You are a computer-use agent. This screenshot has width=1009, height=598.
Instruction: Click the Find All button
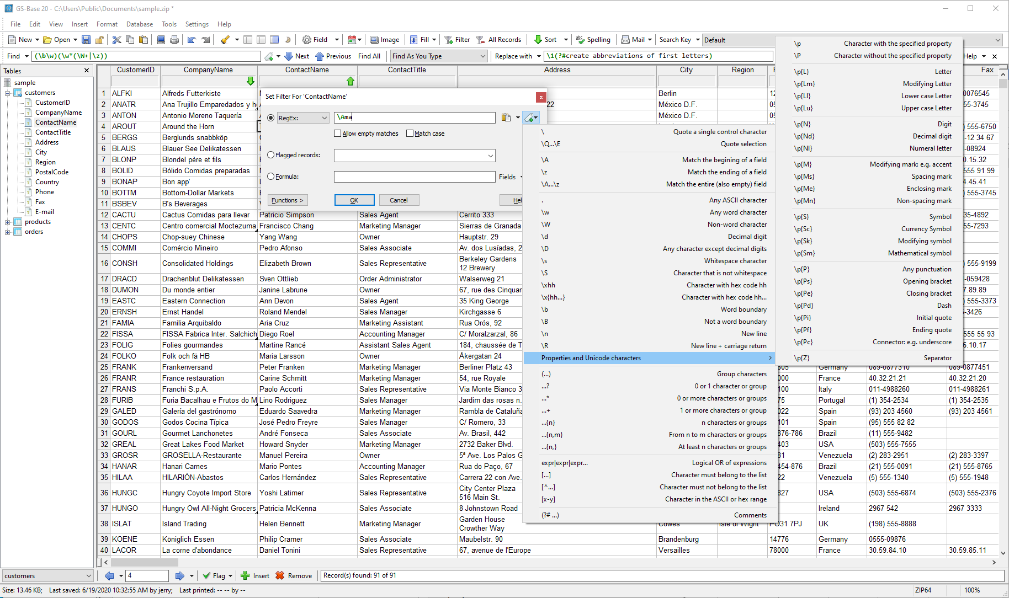click(x=369, y=56)
